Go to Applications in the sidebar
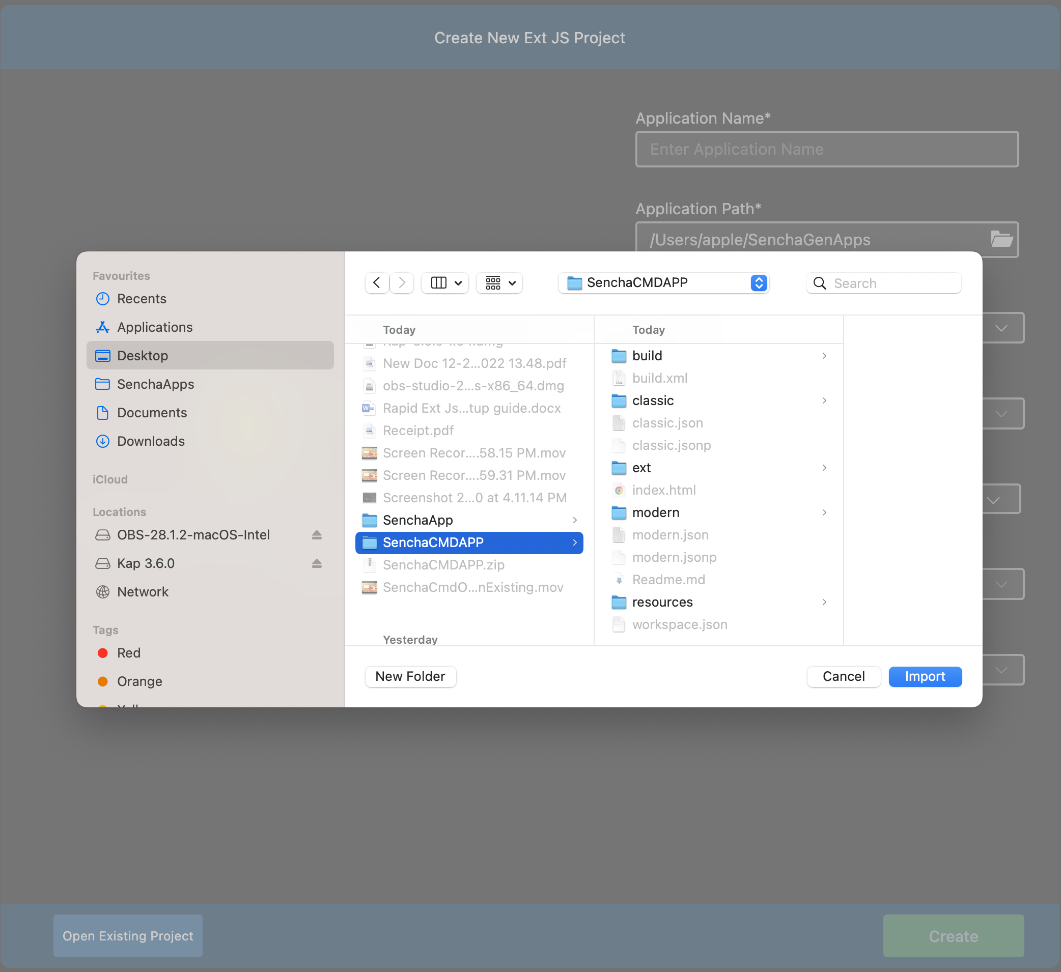The width and height of the screenshot is (1061, 972). click(154, 327)
